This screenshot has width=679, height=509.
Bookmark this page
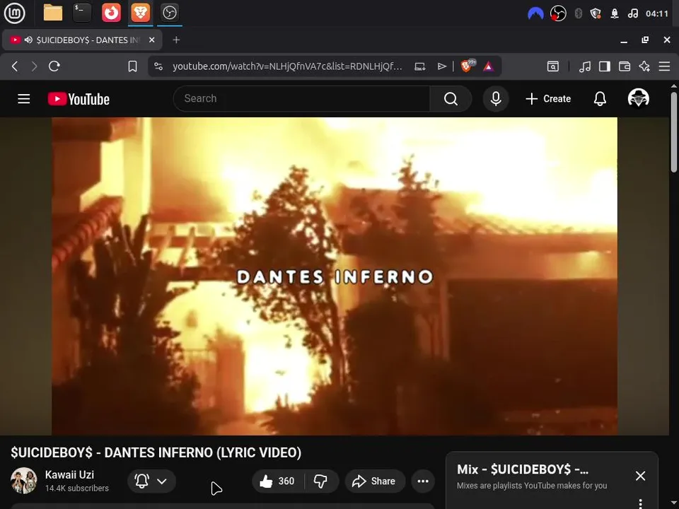[x=132, y=66]
